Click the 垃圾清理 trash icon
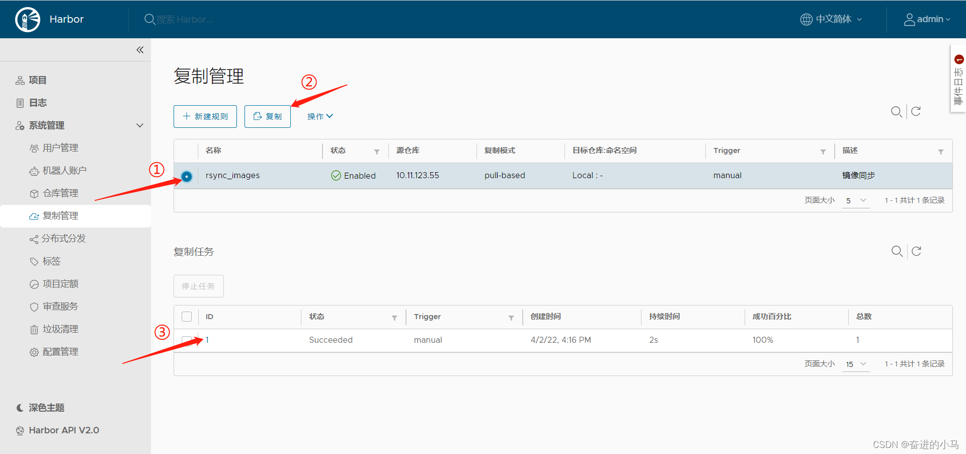This screenshot has height=454, width=966. click(x=34, y=330)
